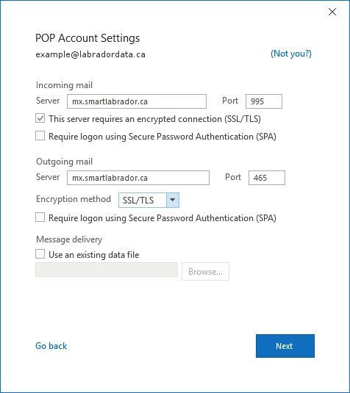The image size is (350, 393).
Task: Click the Browse... button
Action: coord(205,272)
